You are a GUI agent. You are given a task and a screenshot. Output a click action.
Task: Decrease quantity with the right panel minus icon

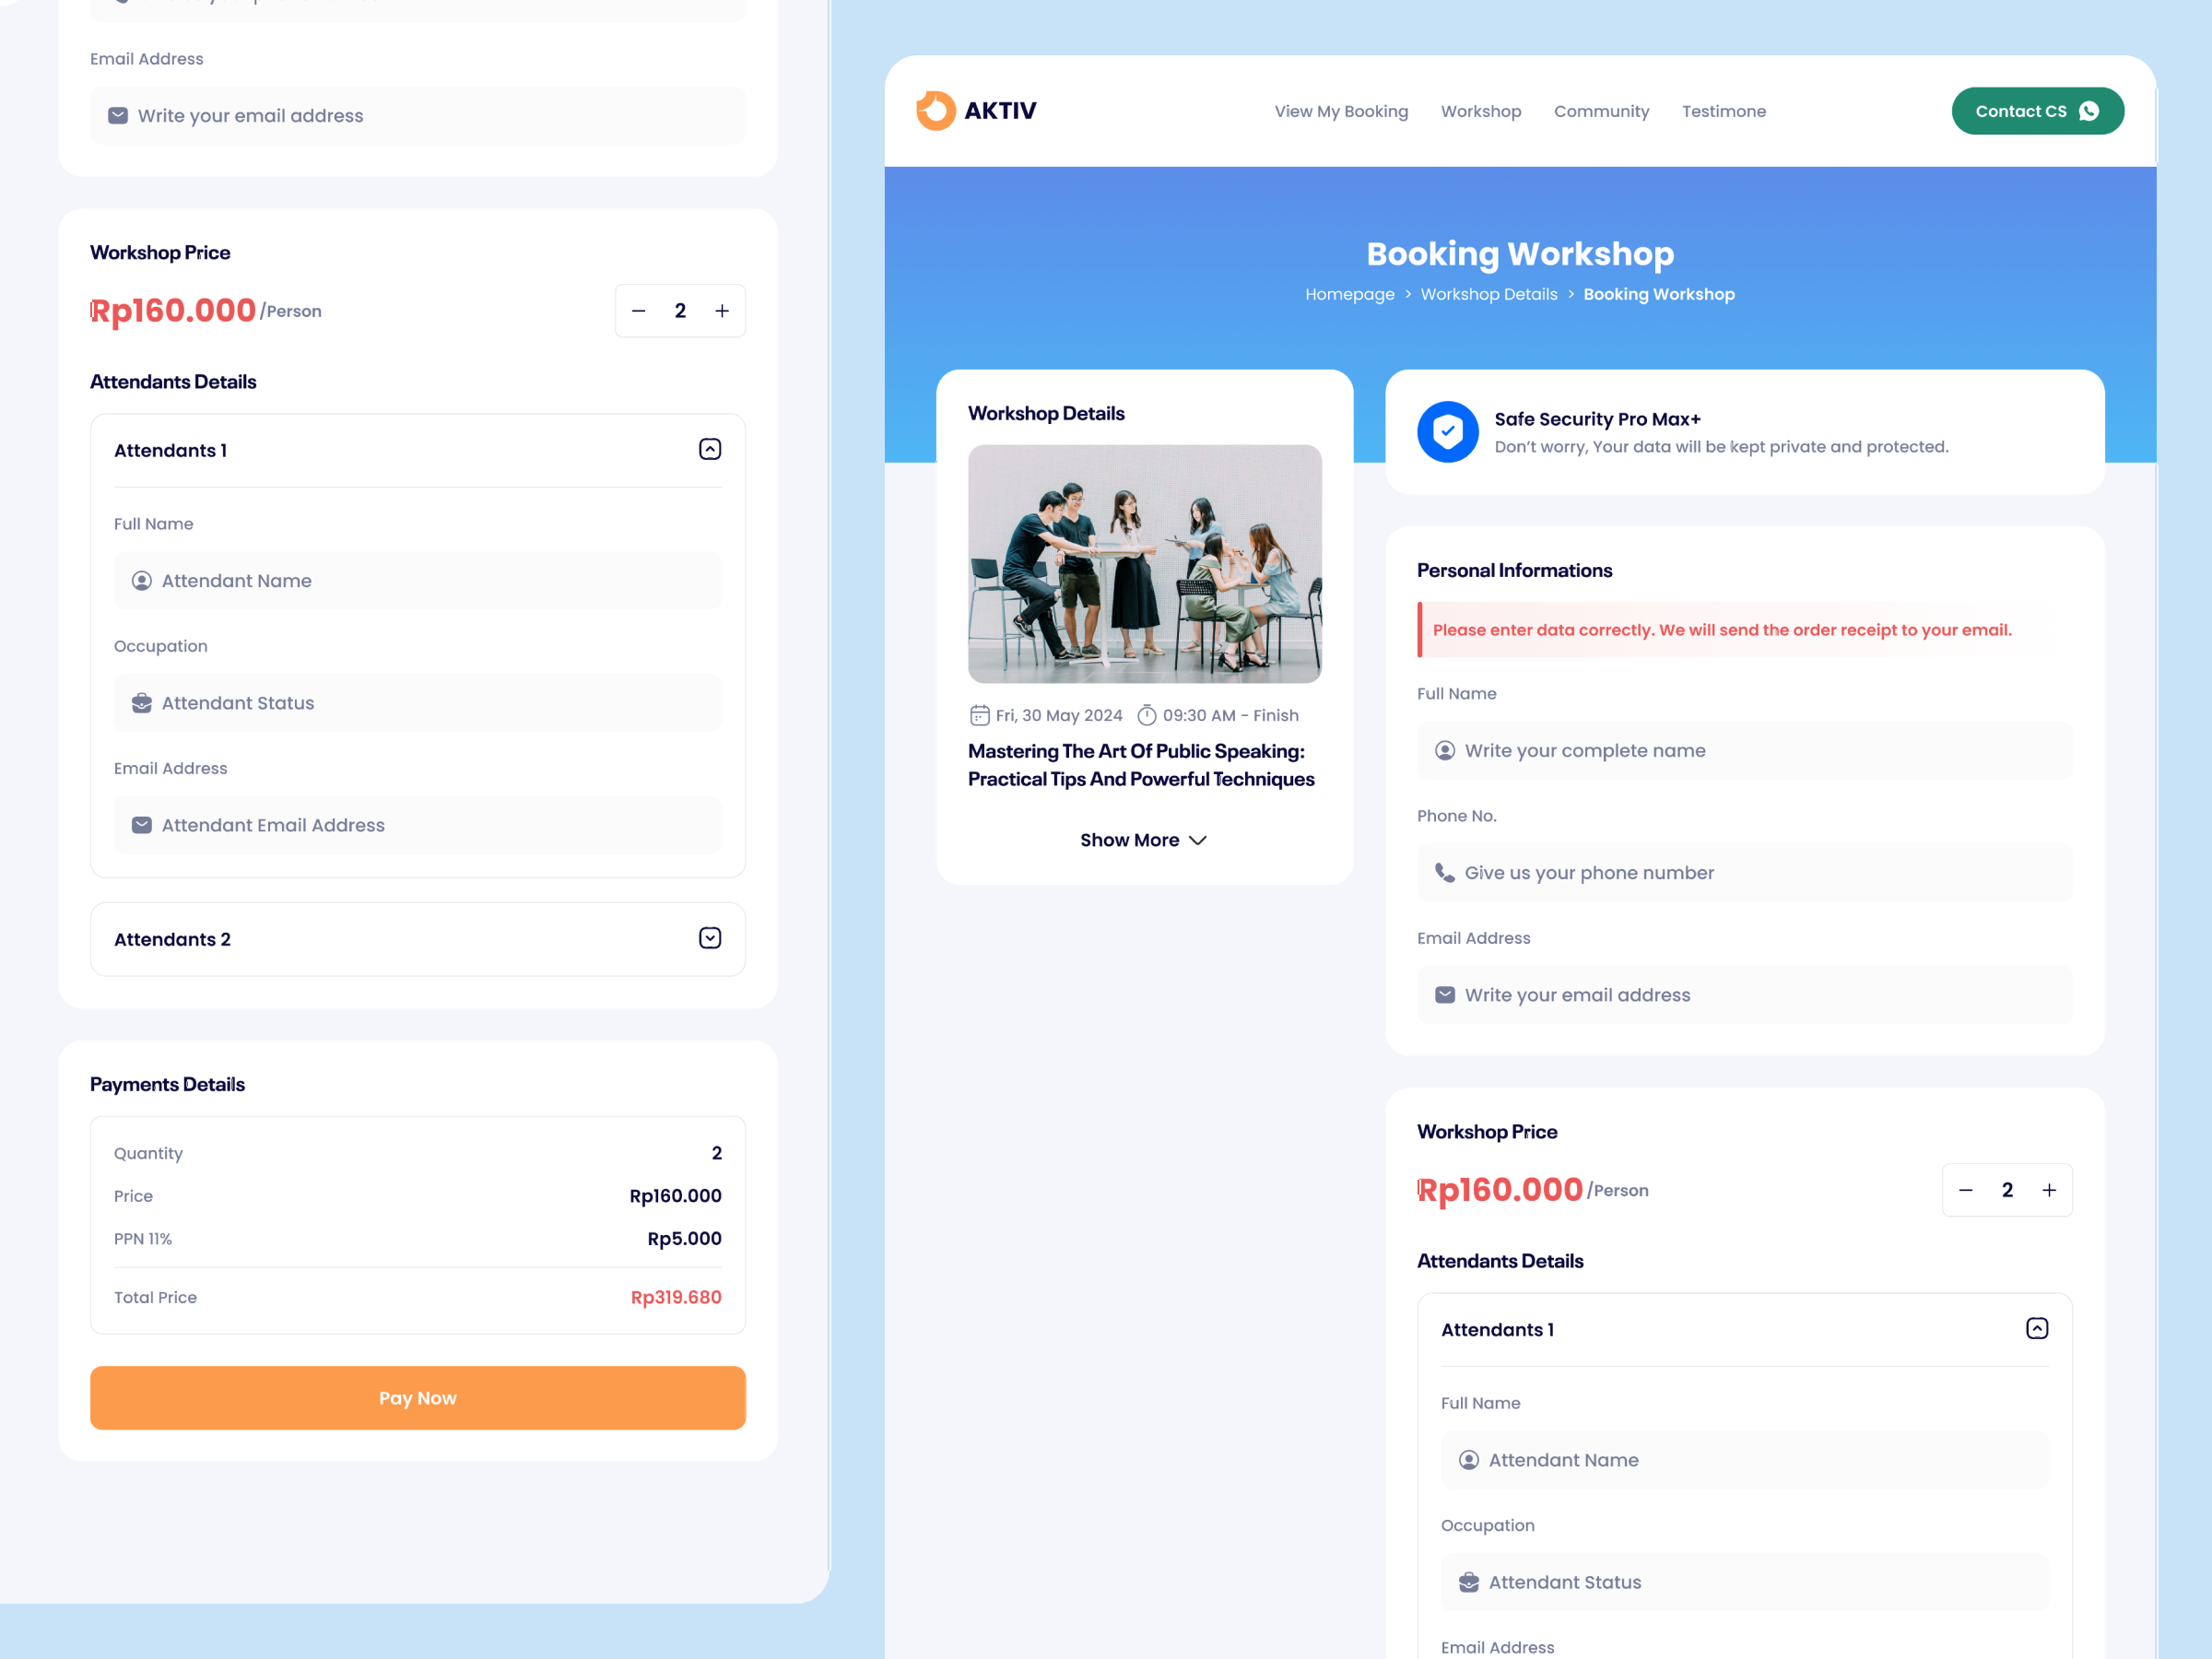point(1965,1190)
